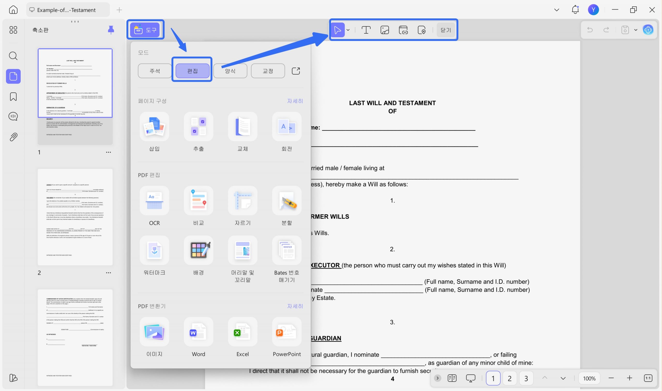662x391 pixels.
Task: Zoom in with the plus button
Action: (x=629, y=378)
